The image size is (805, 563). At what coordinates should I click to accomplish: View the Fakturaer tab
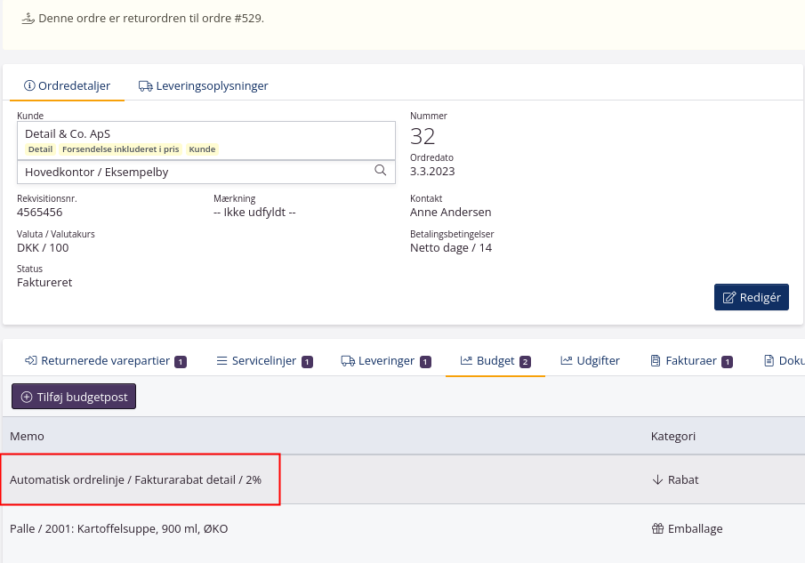(691, 361)
